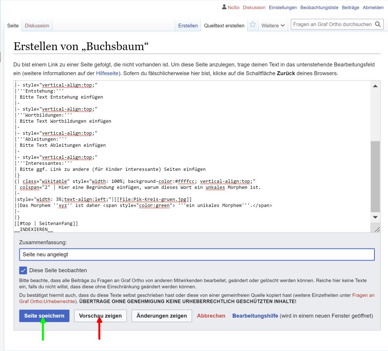Click 'Vorschau zeigen' button
This screenshot has width=388, height=351.
coord(100,316)
